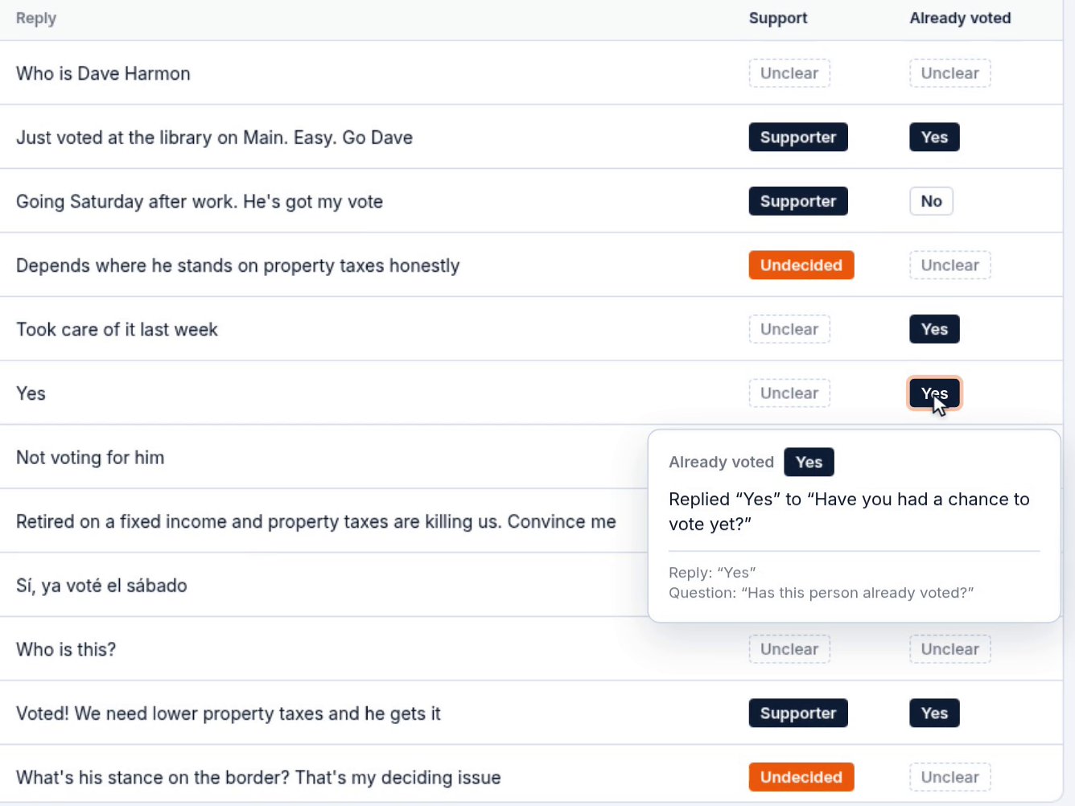Image resolution: width=1075 pixels, height=806 pixels.
Task: Click tooltip line 'Question: “Has this person already voted?”'
Action: (x=821, y=593)
